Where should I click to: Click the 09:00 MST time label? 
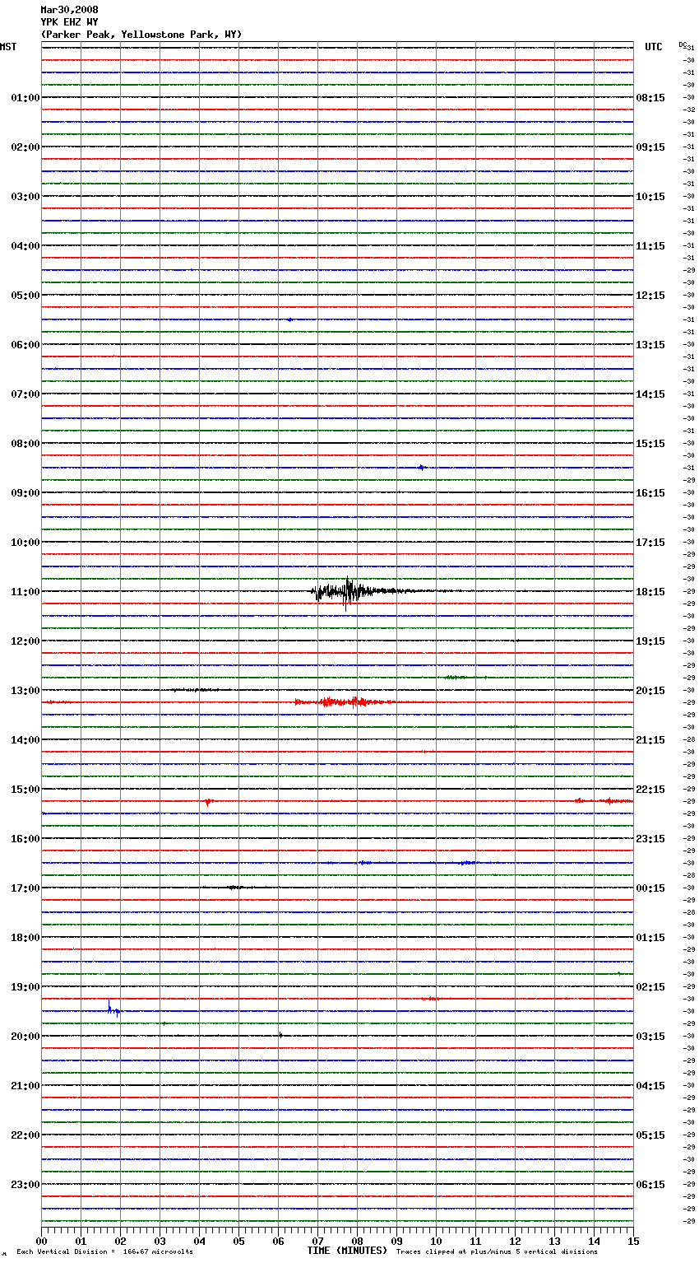click(x=25, y=493)
